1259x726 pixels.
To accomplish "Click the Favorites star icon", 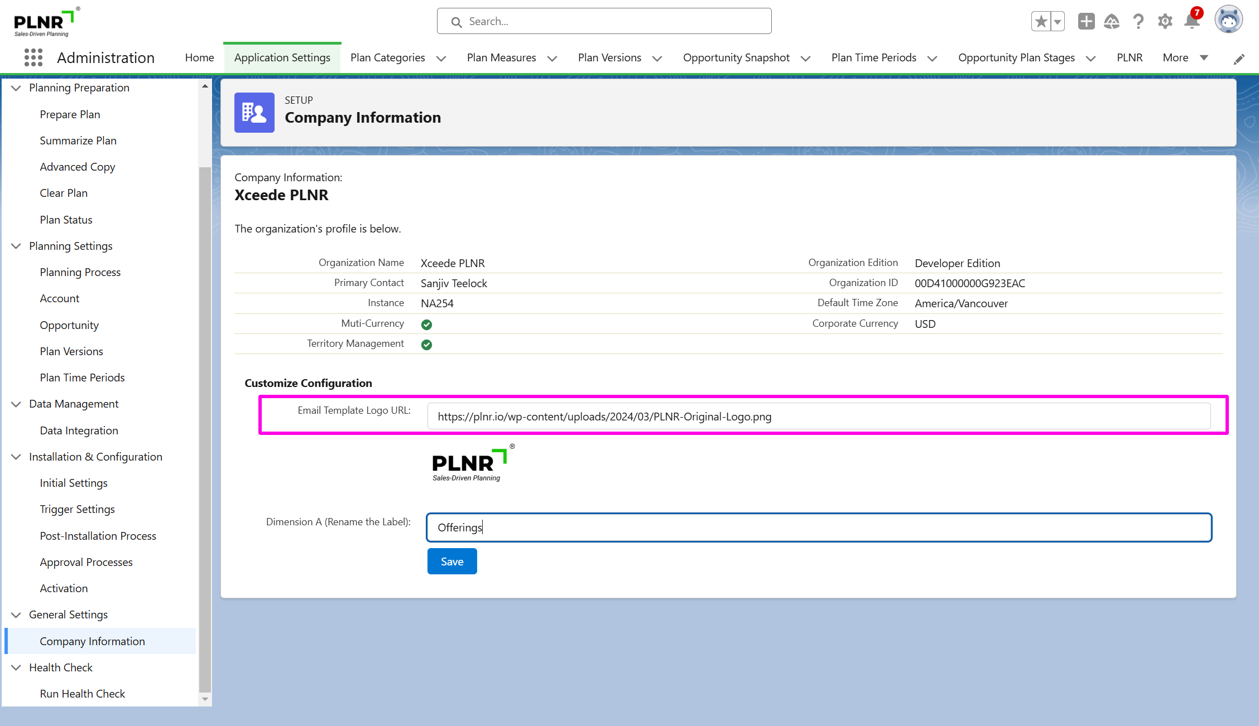I will (1041, 22).
